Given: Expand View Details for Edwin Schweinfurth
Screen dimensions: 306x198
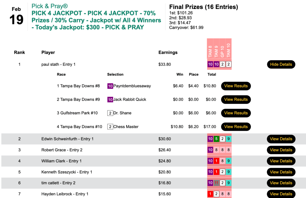Looking at the screenshot, I should pos(281,139).
